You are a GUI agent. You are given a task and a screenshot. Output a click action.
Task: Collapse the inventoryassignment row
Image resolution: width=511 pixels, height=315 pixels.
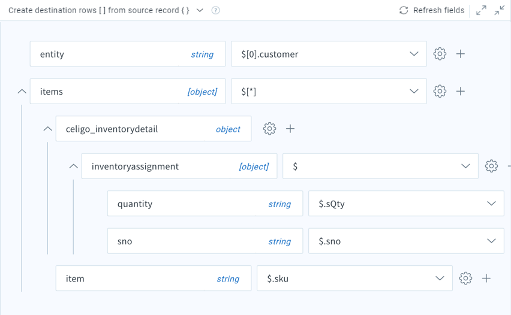pos(73,166)
